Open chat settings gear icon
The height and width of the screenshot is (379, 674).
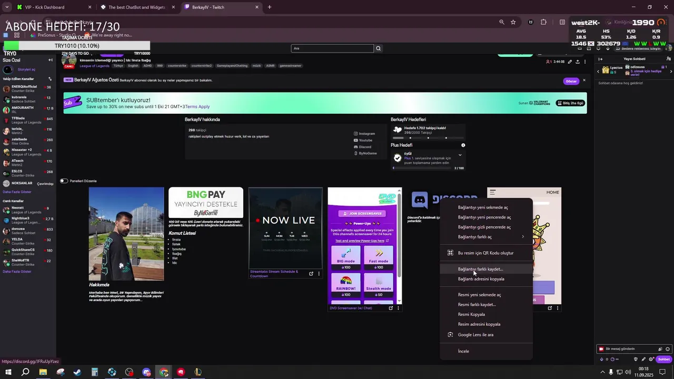point(650,360)
